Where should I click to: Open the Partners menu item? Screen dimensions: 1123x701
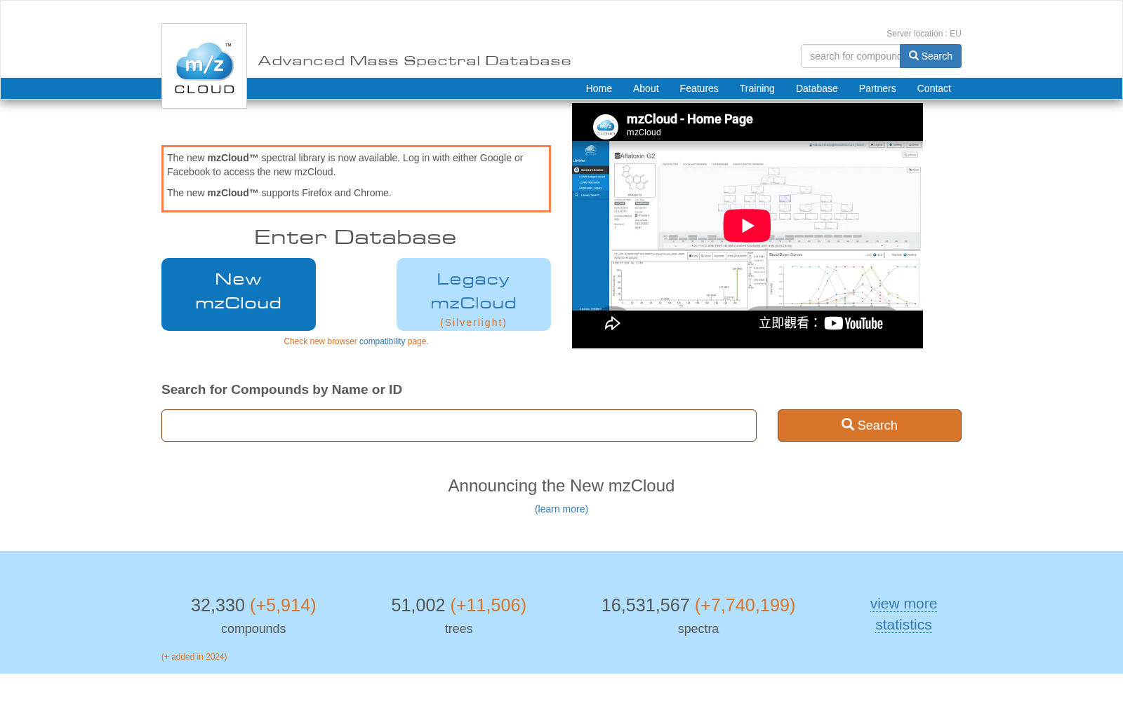tap(877, 88)
